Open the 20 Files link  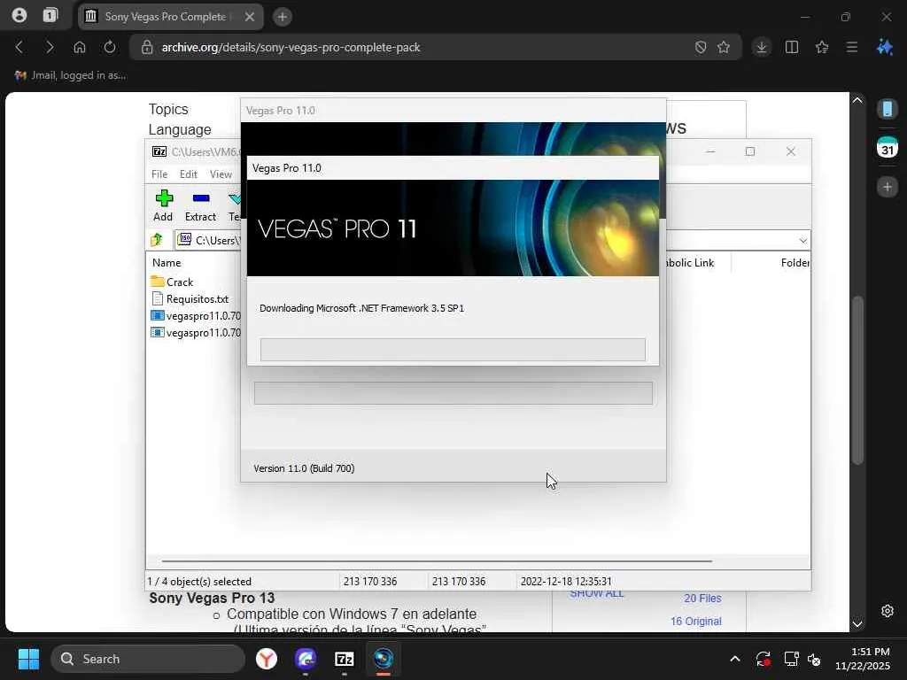pos(702,599)
